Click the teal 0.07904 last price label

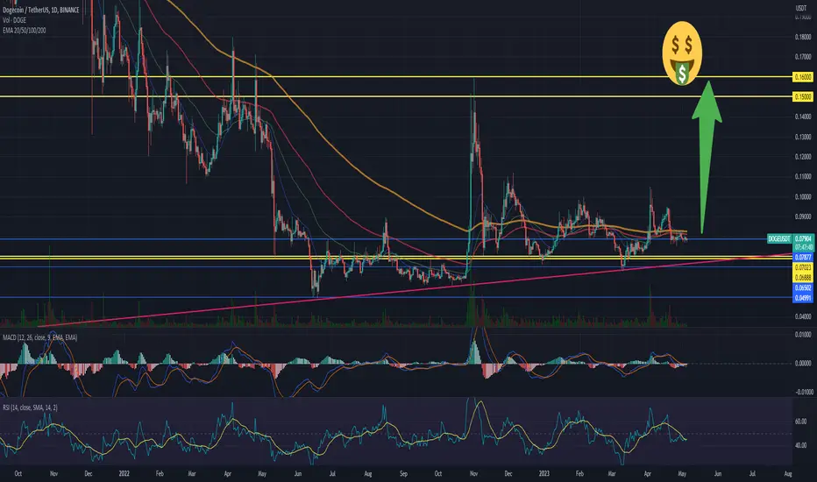tap(803, 238)
